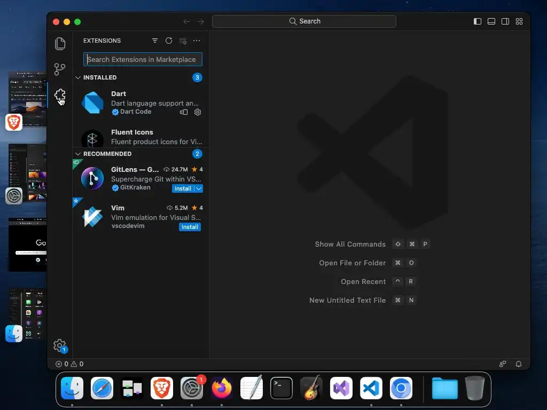547x410 pixels.
Task: Open Views and More Actions ellipsis
Action: (197, 41)
